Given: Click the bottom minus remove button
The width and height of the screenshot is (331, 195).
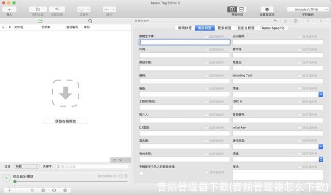Looking at the screenshot, I should [21, 190].
